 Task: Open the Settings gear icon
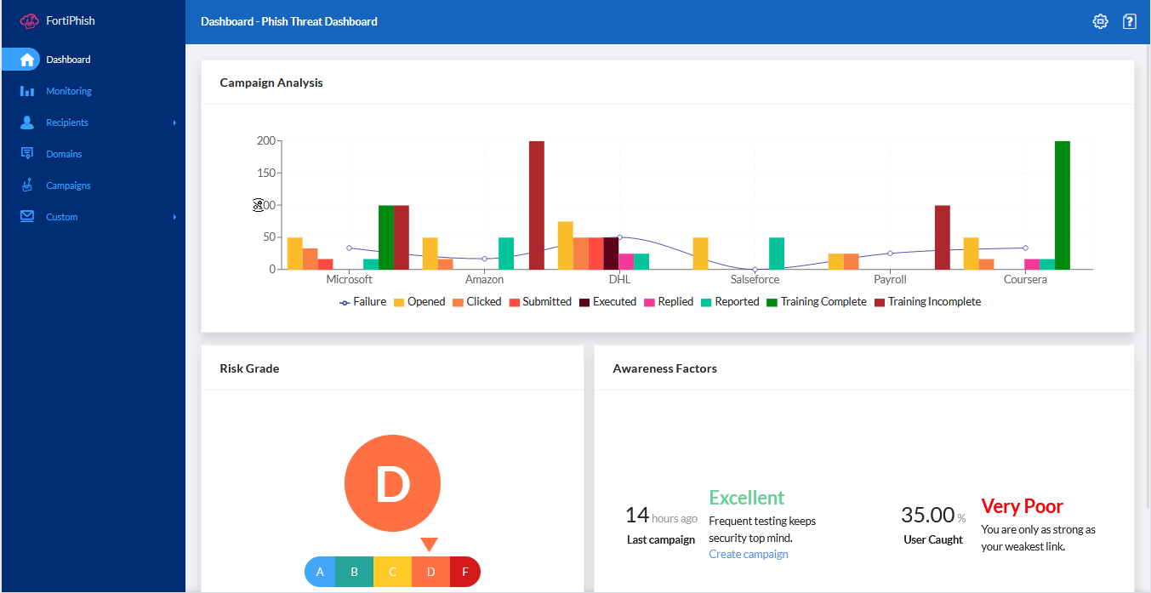pos(1100,21)
